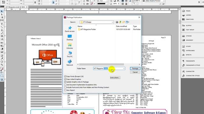Image resolution: width=204 pixels, height=114 pixels.
Task: Select the Pencil tool
Action: [2, 33]
